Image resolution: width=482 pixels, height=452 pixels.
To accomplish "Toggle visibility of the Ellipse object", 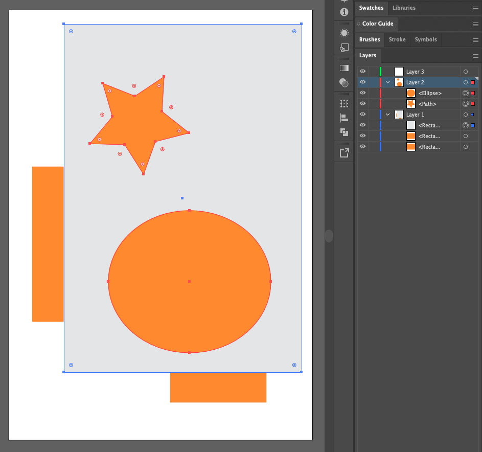I will 362,93.
